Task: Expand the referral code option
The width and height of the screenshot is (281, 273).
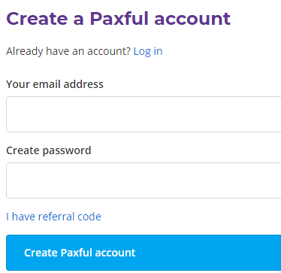Action: click(53, 217)
